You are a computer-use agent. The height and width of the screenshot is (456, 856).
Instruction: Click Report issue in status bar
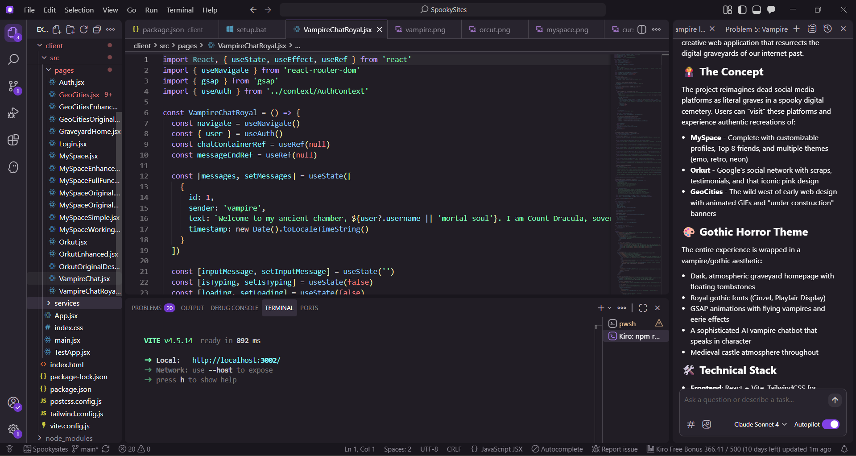[x=615, y=449]
